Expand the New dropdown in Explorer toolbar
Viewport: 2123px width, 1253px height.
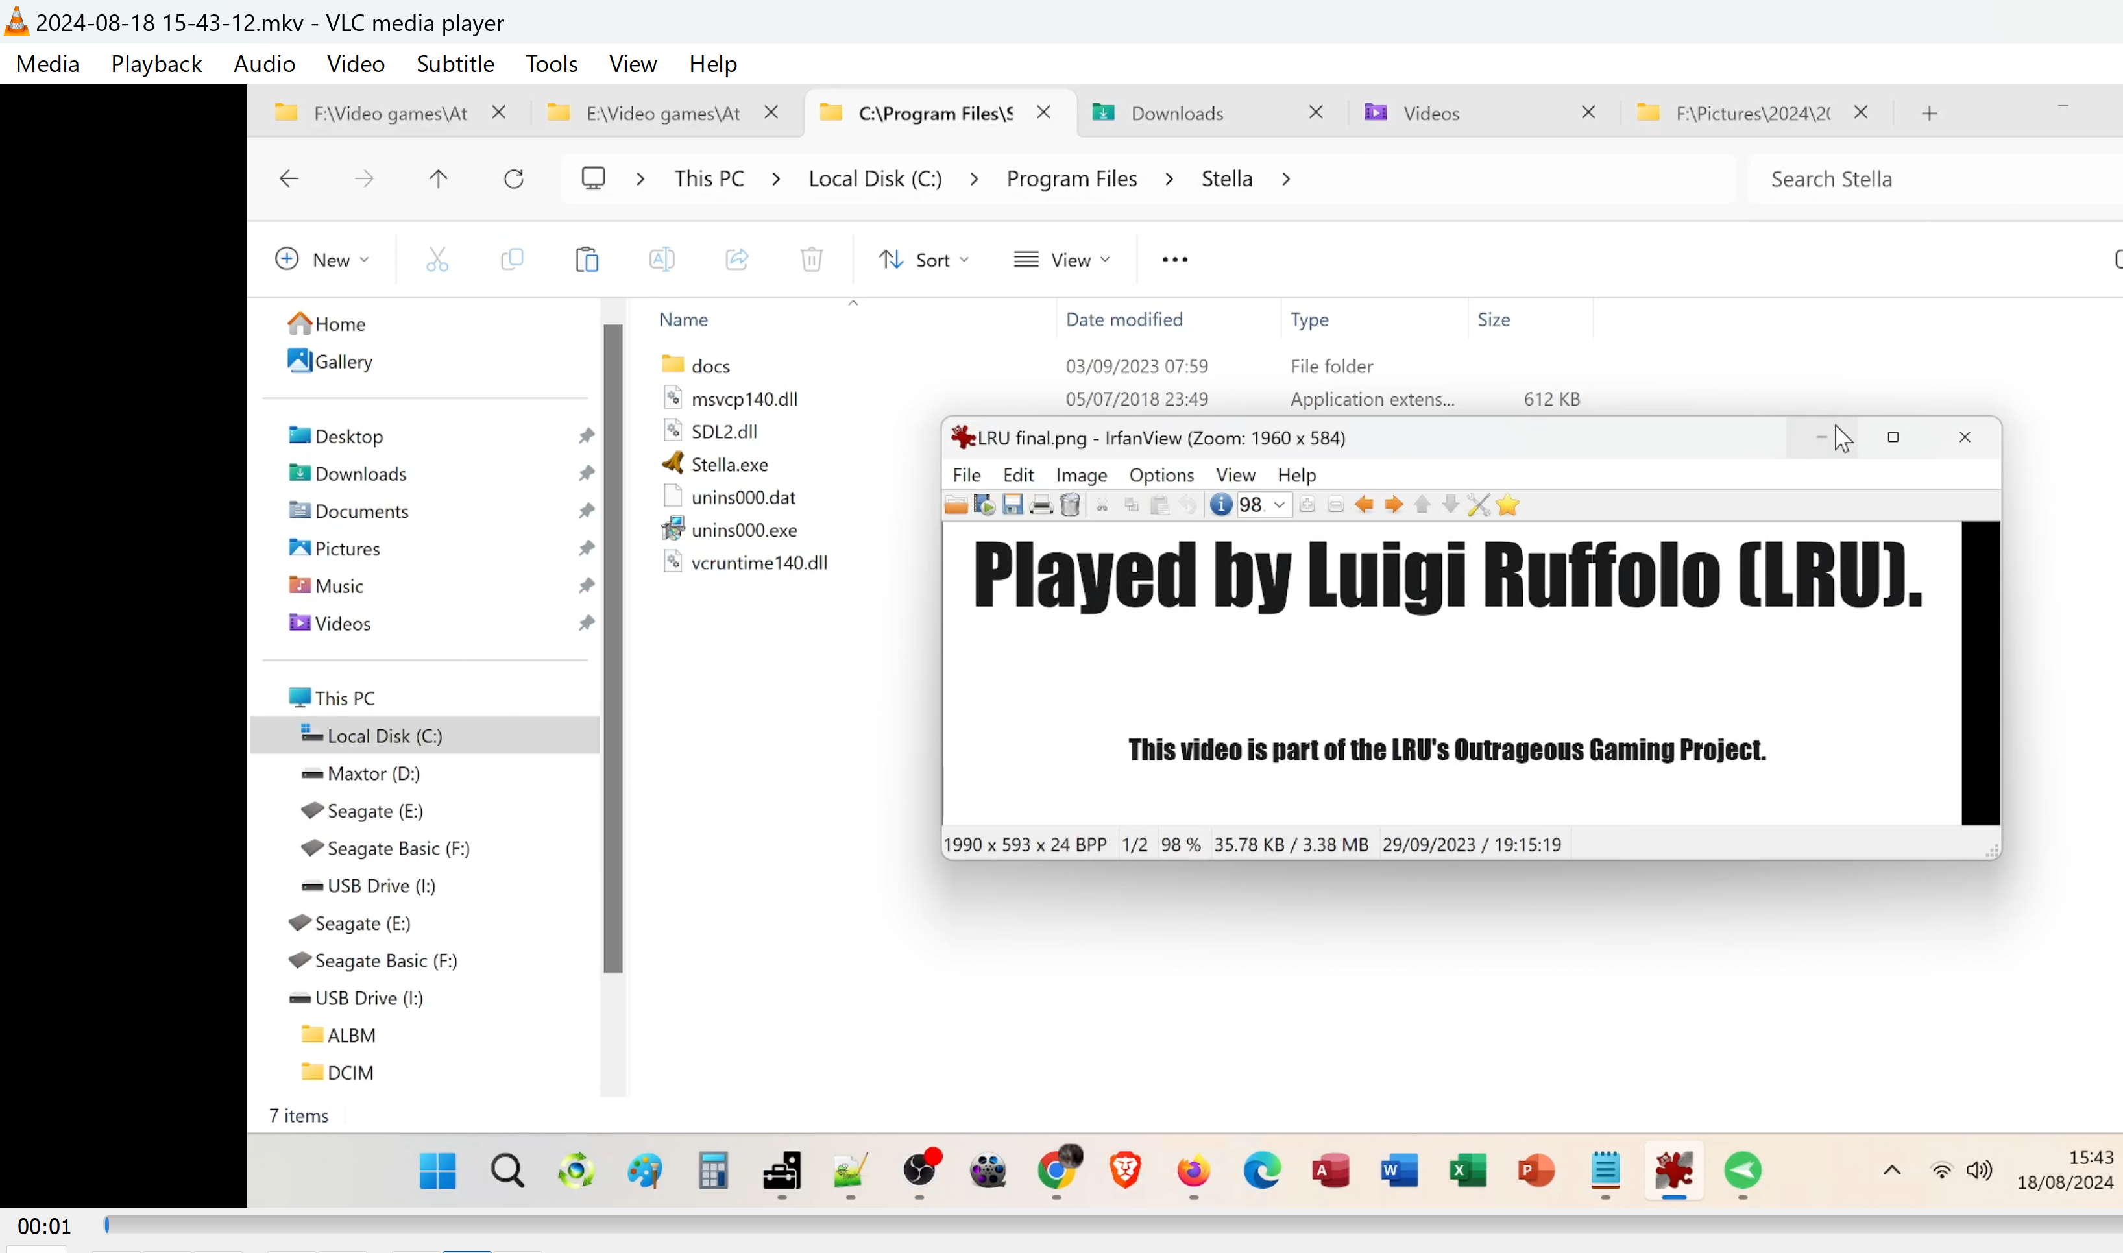[x=322, y=260]
